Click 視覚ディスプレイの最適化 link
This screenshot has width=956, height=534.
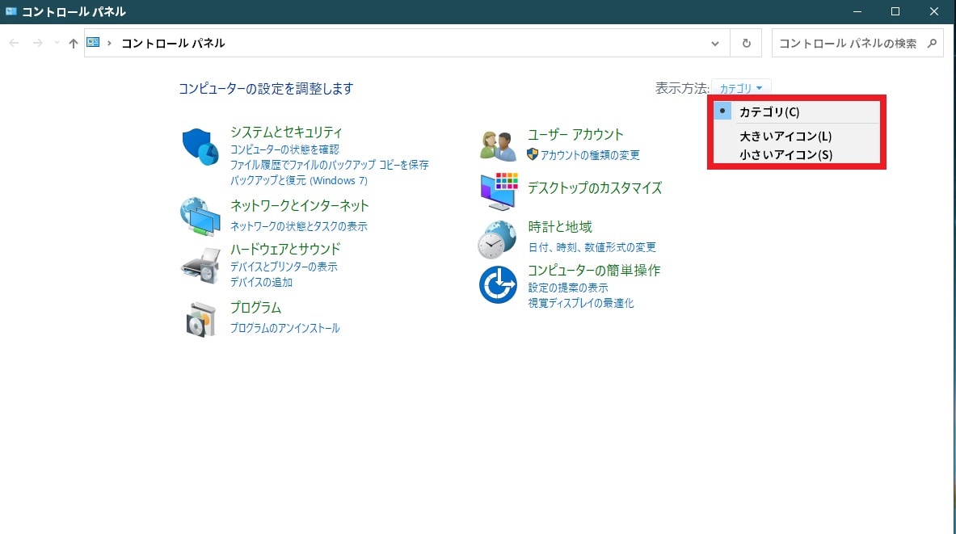click(x=581, y=303)
